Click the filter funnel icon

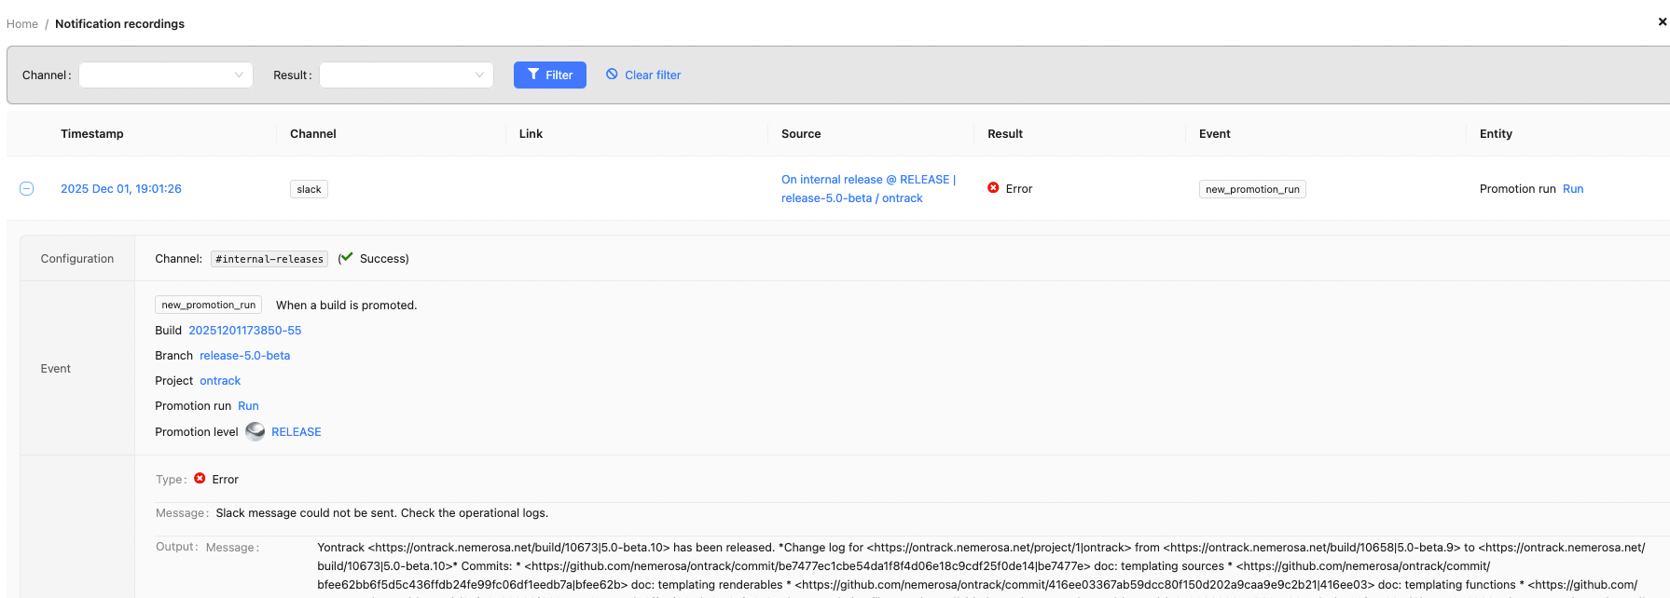pos(533,74)
